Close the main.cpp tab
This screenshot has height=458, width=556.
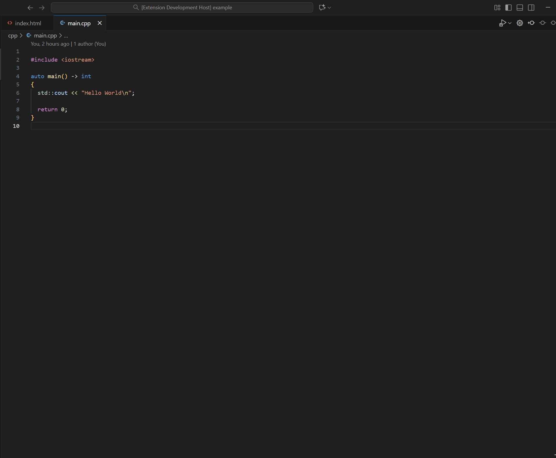pyautogui.click(x=100, y=23)
